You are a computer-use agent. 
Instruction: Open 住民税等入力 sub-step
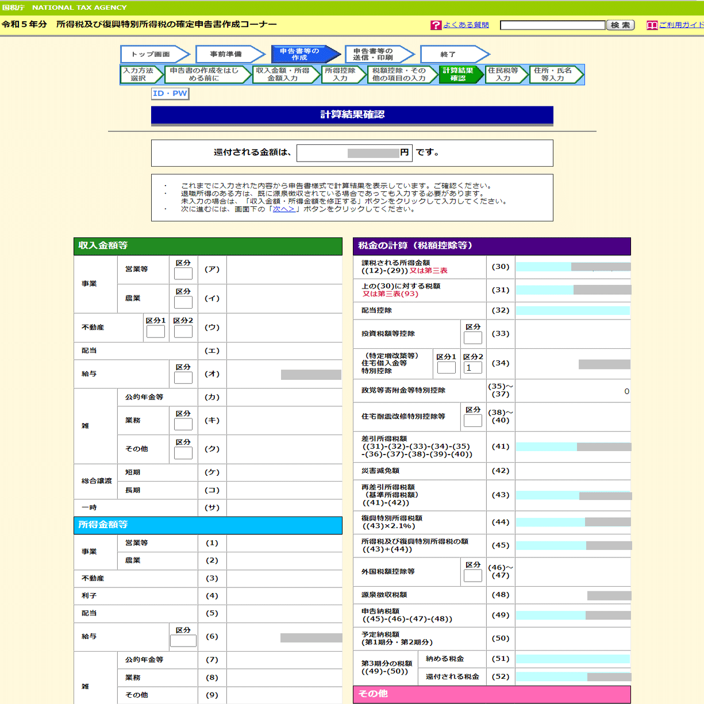pyautogui.click(x=507, y=75)
